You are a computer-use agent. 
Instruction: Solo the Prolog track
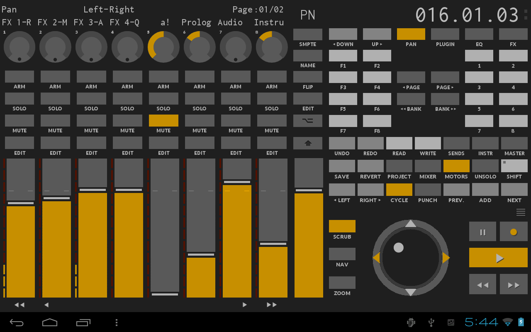(200, 98)
